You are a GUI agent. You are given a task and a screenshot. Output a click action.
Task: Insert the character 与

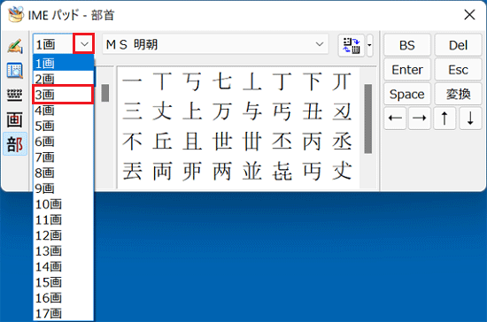click(x=251, y=111)
